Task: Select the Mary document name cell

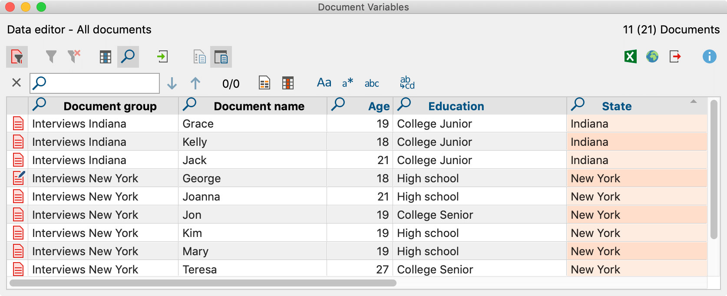Action: click(252, 251)
